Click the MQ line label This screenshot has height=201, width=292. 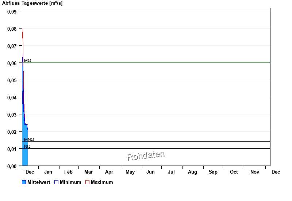pos(28,61)
